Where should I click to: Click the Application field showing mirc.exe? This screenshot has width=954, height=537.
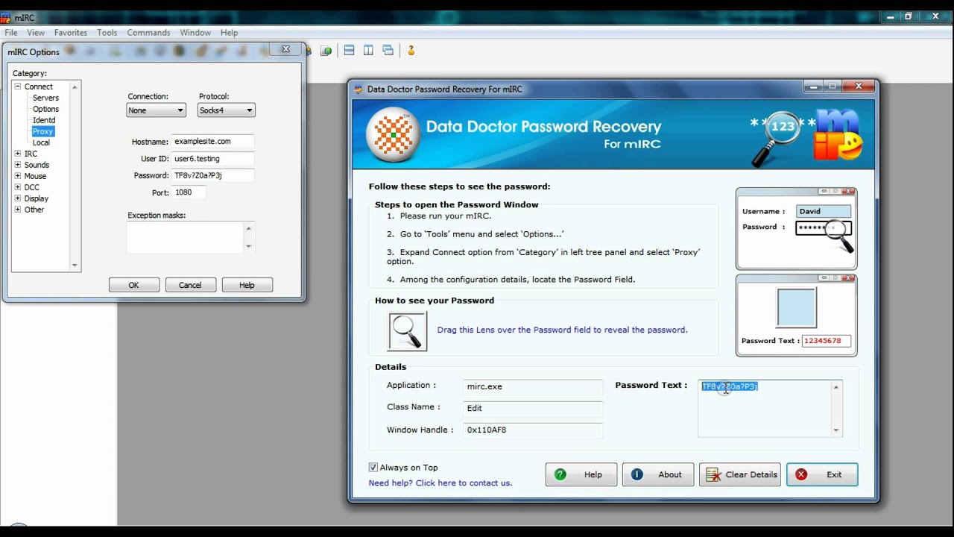pyautogui.click(x=532, y=387)
